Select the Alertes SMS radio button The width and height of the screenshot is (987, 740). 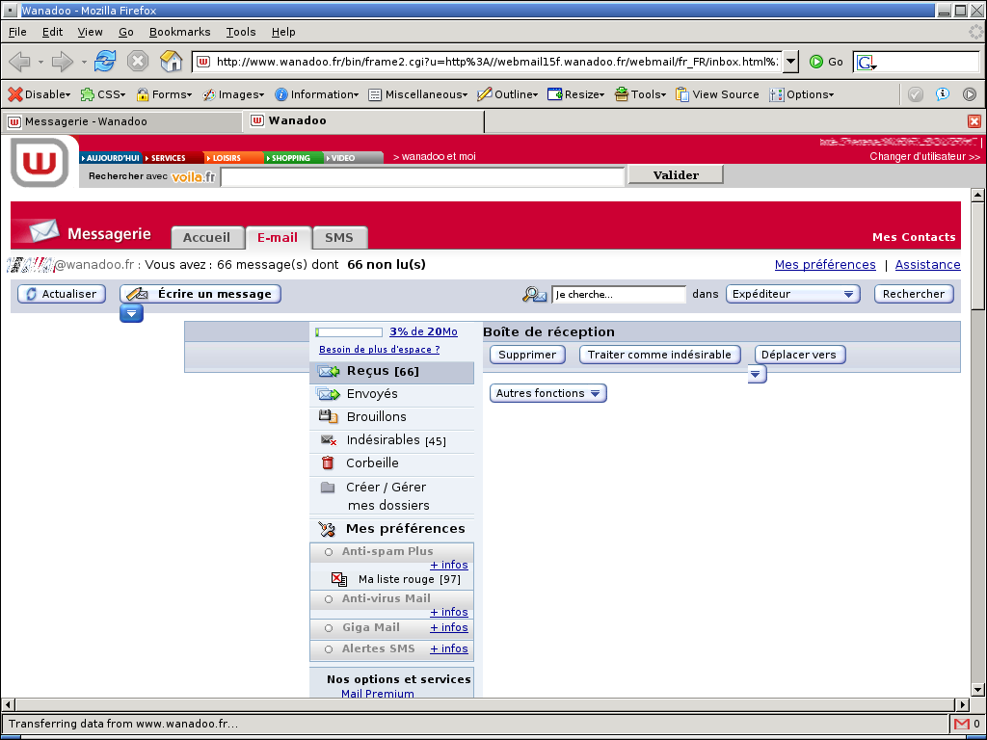pyautogui.click(x=328, y=649)
